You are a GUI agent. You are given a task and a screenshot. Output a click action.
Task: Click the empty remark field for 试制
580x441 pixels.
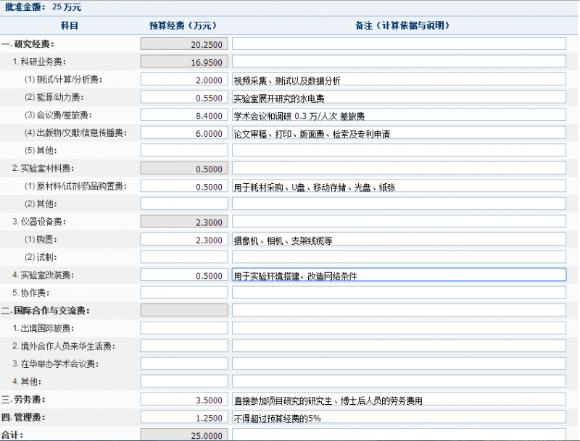(399, 257)
